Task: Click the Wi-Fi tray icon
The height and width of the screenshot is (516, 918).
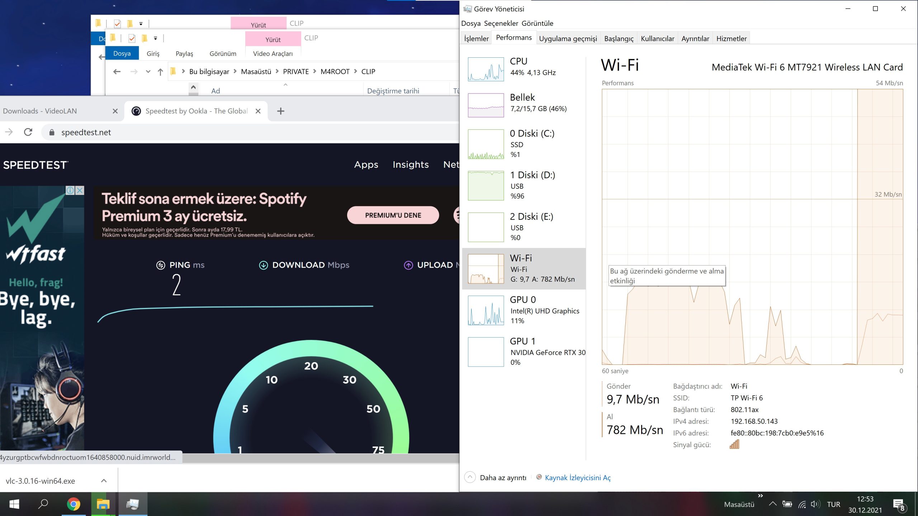Action: 802,504
